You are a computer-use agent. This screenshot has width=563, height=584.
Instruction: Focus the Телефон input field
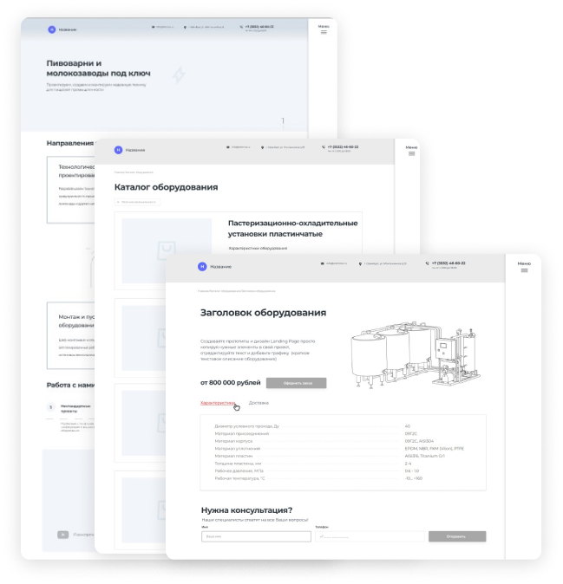pyautogui.click(x=369, y=536)
